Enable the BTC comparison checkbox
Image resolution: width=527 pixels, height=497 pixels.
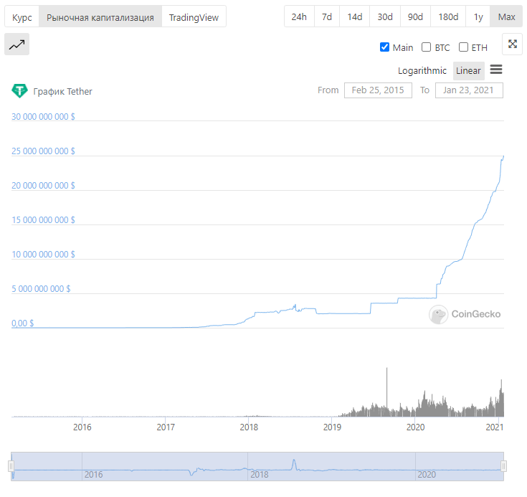click(x=426, y=47)
